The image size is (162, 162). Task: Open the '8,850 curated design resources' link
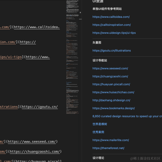click(x=127, y=116)
